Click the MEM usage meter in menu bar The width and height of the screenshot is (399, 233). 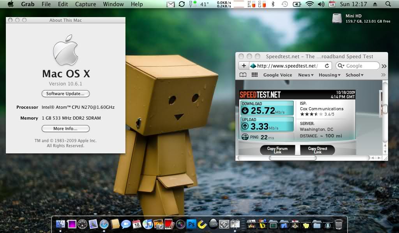point(251,4)
